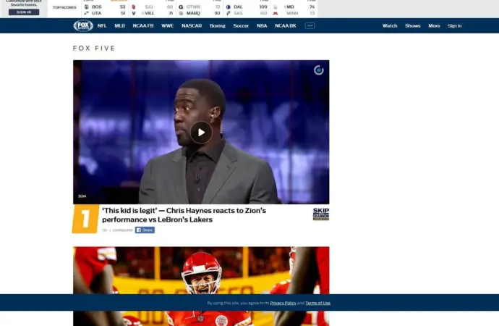This screenshot has width=499, height=326.
Task: Click the orange number 1 rank badge
Action: (85, 219)
